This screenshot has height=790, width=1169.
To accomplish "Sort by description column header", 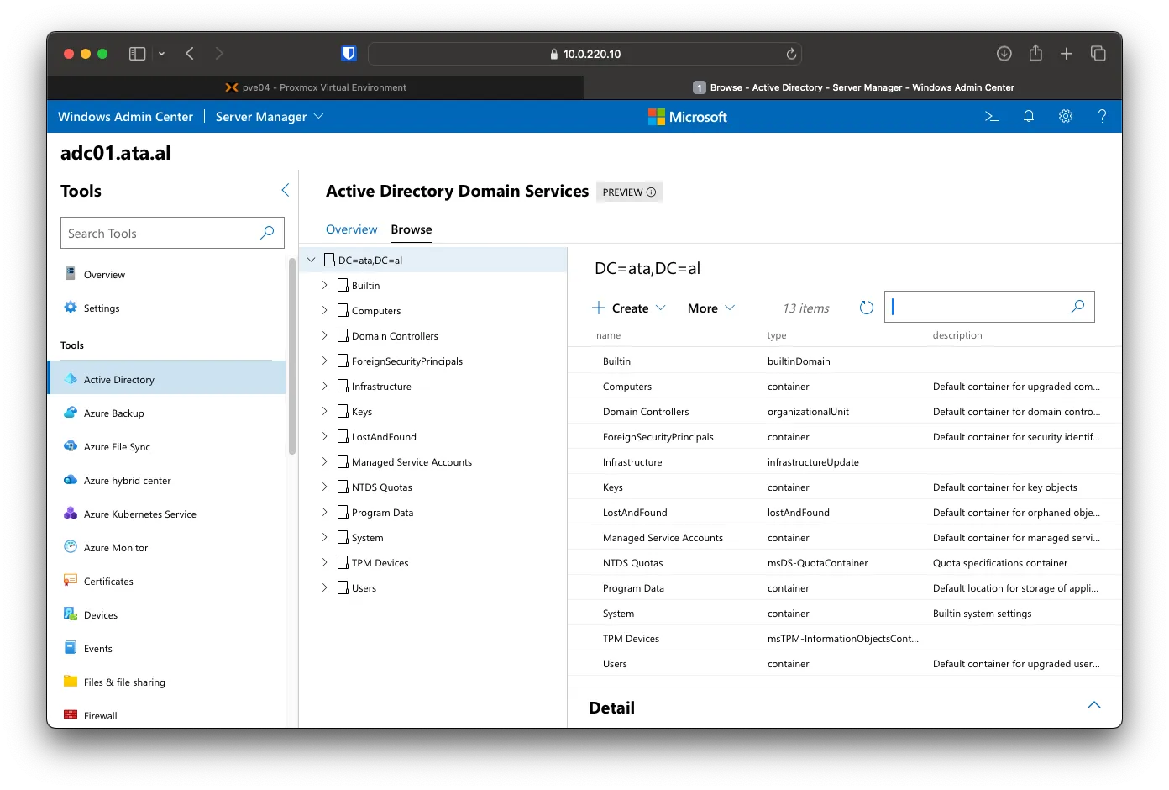I will (x=957, y=335).
